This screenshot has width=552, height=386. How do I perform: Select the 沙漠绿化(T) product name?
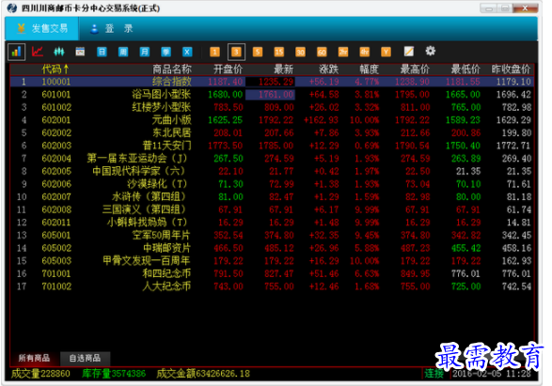click(157, 184)
